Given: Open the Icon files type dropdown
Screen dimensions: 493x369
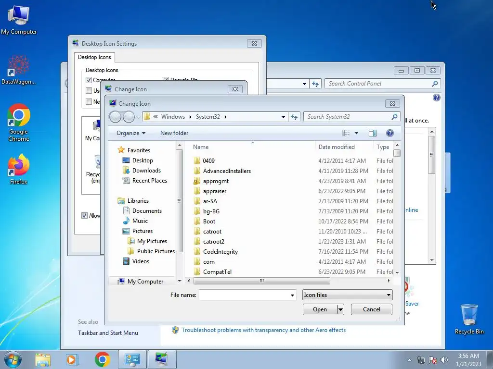Looking at the screenshot, I should click(x=389, y=295).
